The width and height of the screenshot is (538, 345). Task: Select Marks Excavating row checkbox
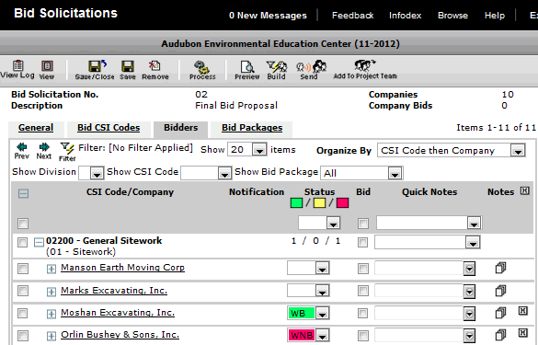click(23, 291)
